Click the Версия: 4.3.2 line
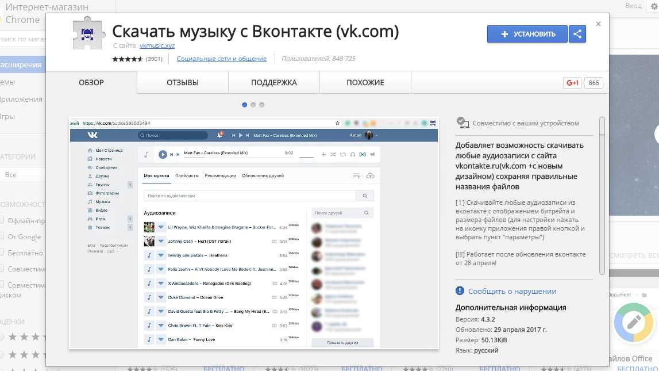Viewport: 659px width, 371px height. tap(475, 319)
